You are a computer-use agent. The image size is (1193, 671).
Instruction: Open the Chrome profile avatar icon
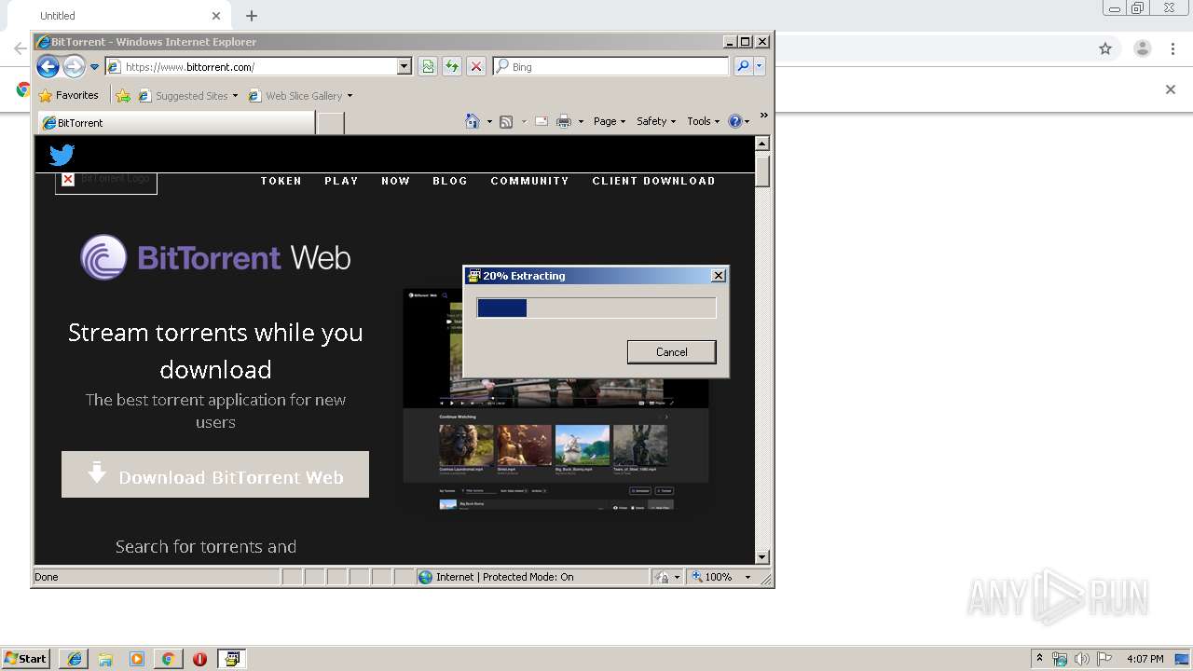pyautogui.click(x=1143, y=48)
